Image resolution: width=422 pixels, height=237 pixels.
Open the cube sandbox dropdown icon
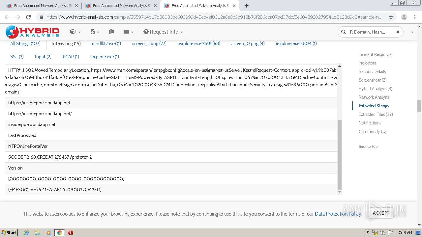75,32
